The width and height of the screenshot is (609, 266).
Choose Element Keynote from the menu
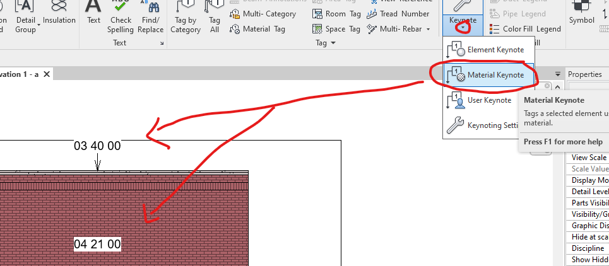tap(488, 50)
